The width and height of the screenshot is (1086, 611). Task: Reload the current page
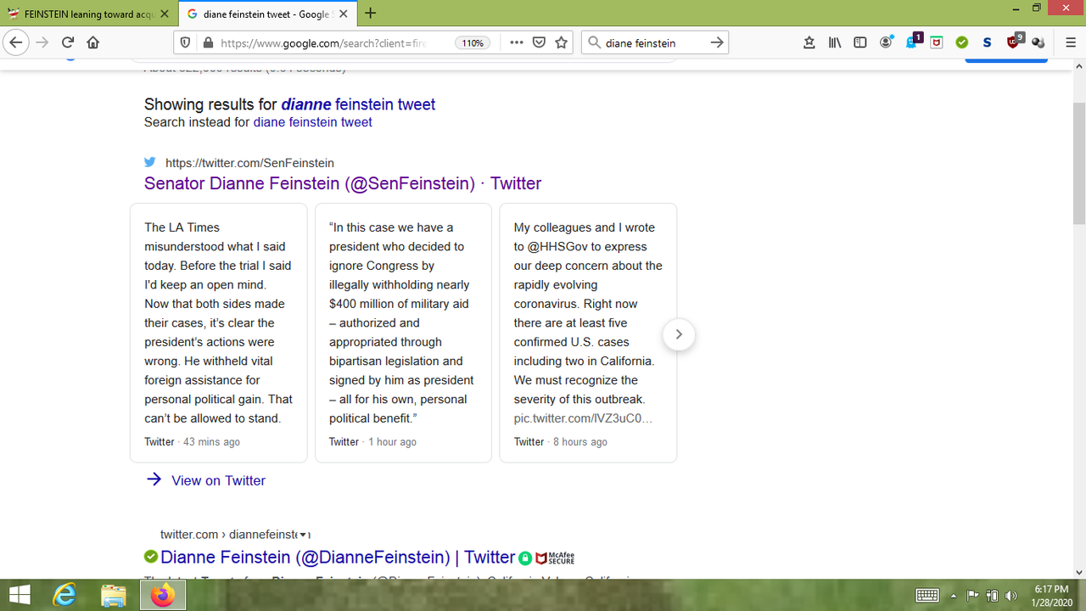click(68, 42)
